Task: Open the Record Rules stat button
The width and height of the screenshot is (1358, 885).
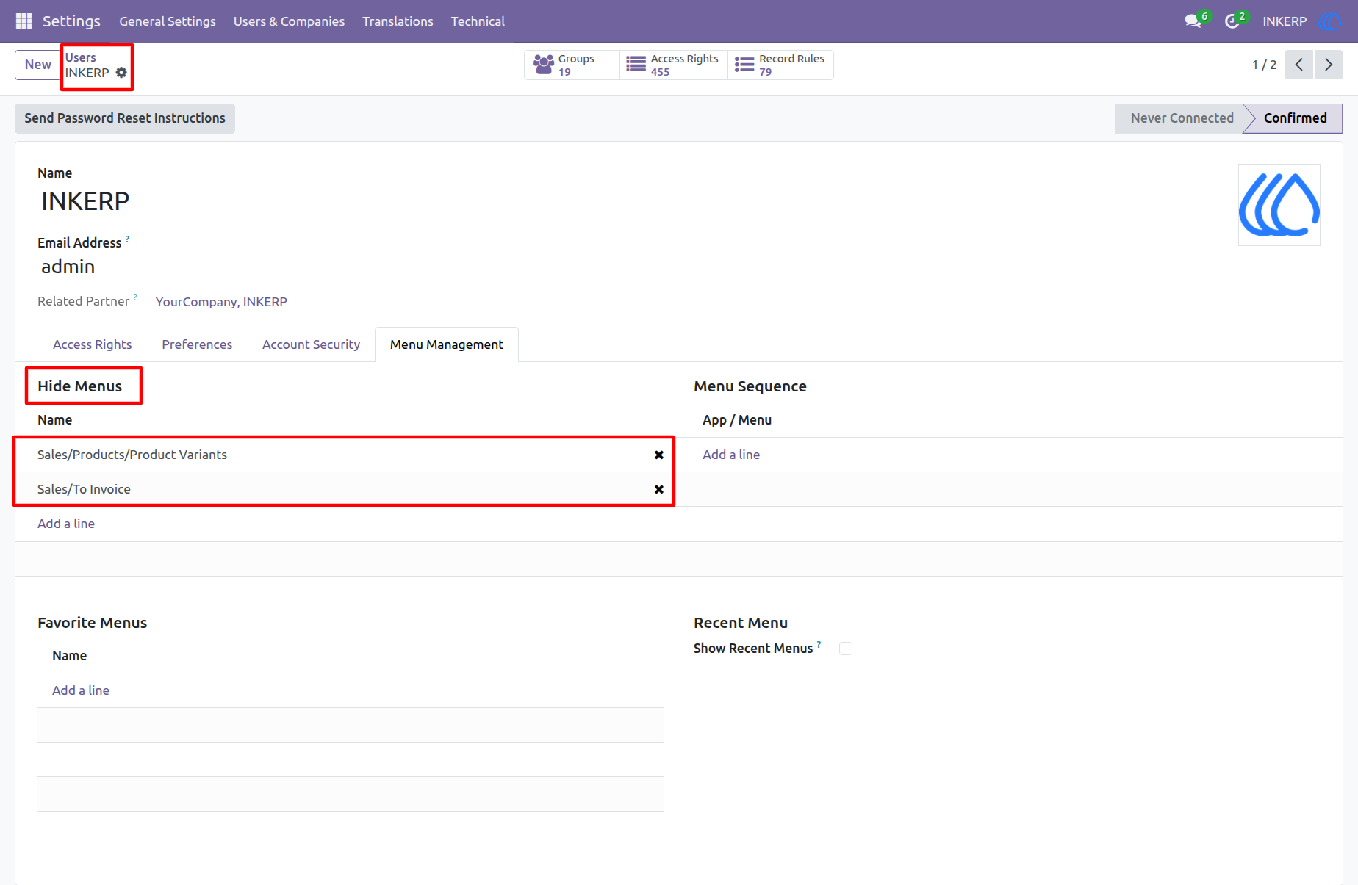Action: pos(780,65)
